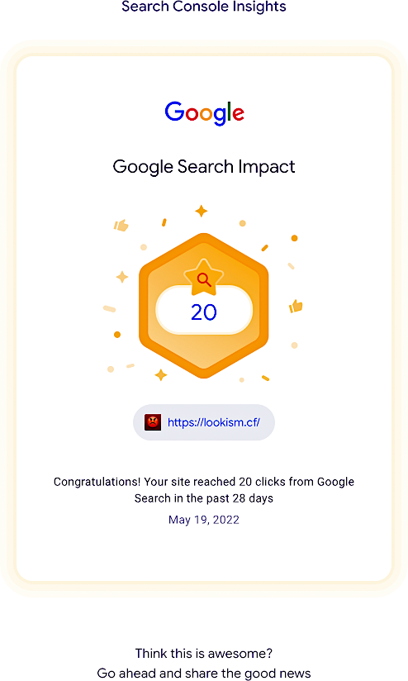Image resolution: width=408 pixels, height=681 pixels.
Task: Click the 'Search in the past 28 days' line
Action: [203, 498]
